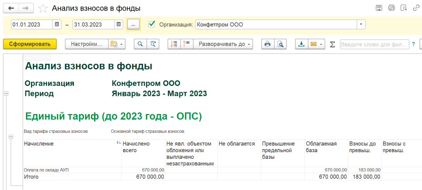The width and height of the screenshot is (422, 190).
Task: Open the end date calendar picker
Action: pyautogui.click(x=119, y=24)
